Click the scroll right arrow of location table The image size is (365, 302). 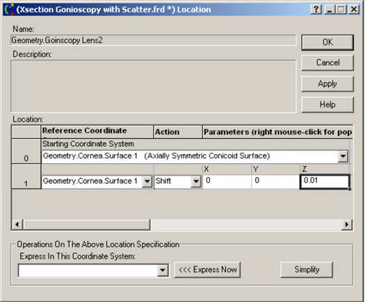click(x=347, y=224)
